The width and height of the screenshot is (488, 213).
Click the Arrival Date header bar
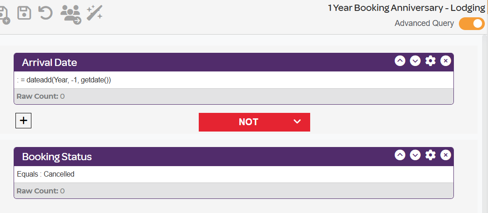[234, 62]
